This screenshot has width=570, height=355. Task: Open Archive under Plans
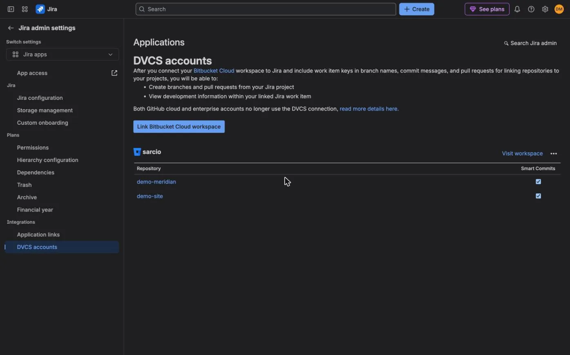[x=27, y=197]
